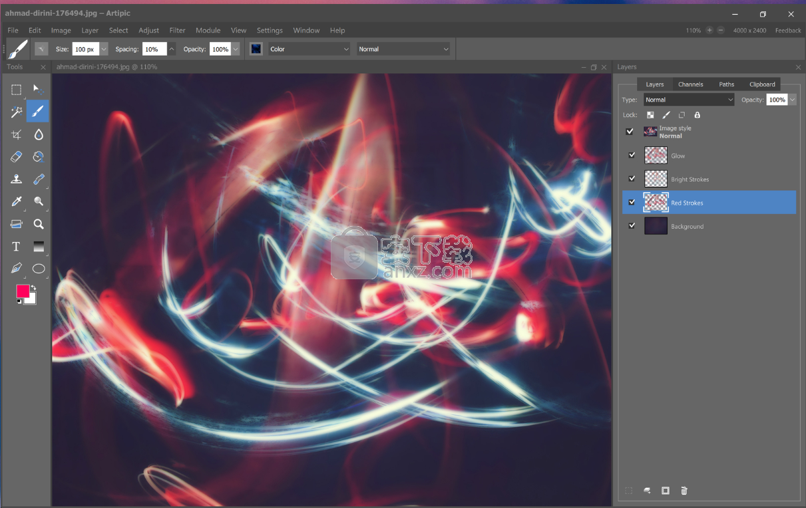Screen dimensions: 806x508
Task: Close the ahmad-dirini document tab
Action: coord(604,67)
